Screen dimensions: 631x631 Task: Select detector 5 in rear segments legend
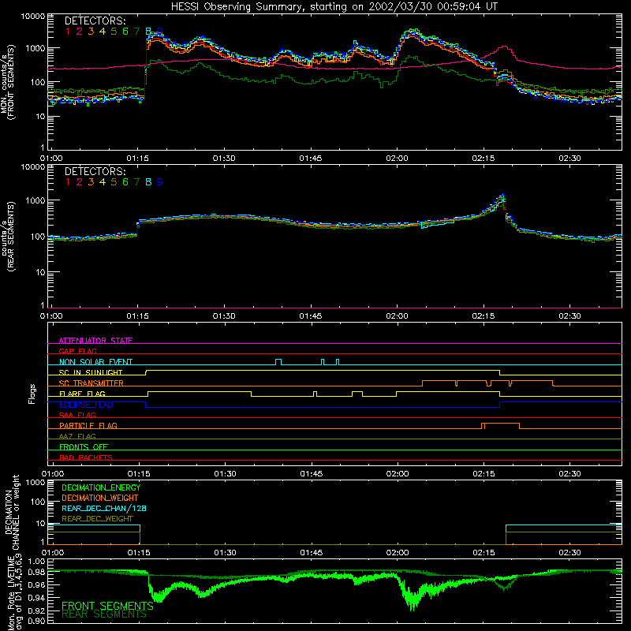114,182
